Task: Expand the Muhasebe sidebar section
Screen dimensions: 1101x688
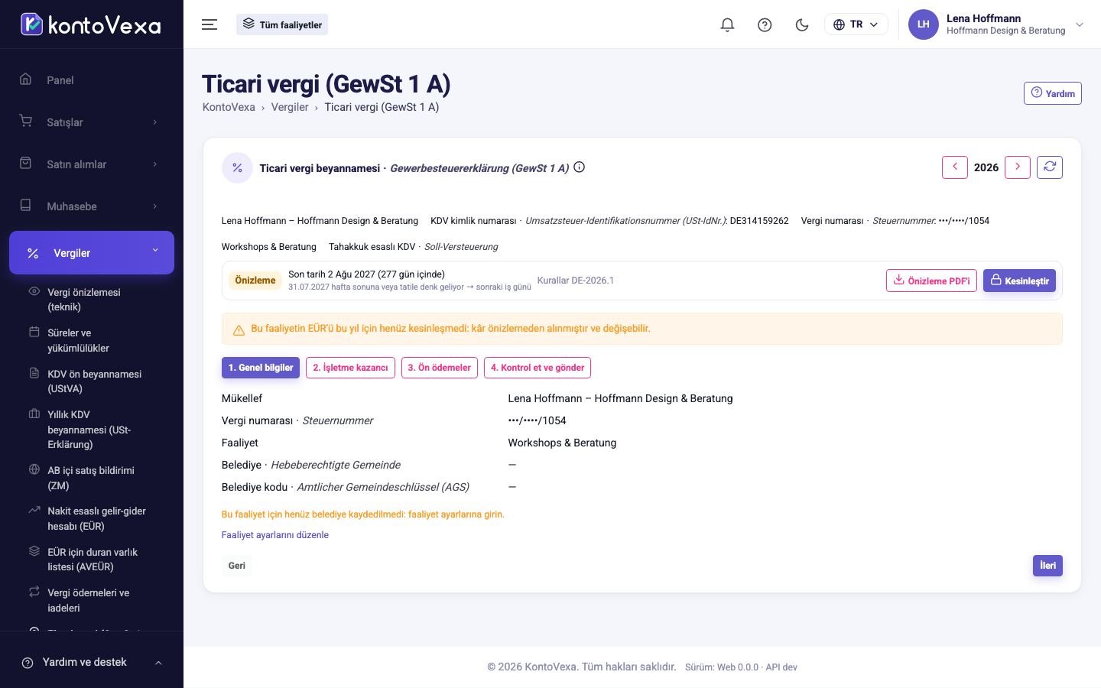Action: [x=92, y=206]
